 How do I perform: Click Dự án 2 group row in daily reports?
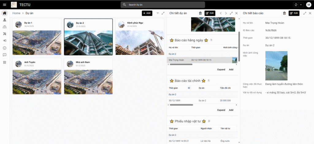[x=202, y=54]
